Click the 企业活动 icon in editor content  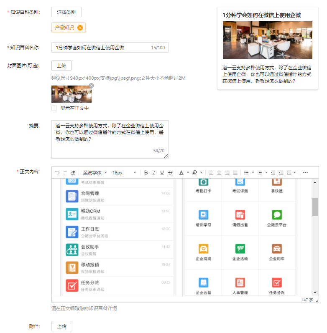pos(240,249)
